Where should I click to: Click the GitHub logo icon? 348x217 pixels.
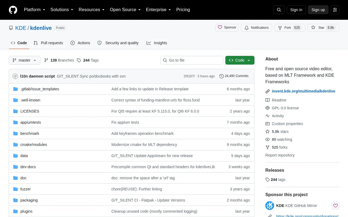click(x=13, y=10)
